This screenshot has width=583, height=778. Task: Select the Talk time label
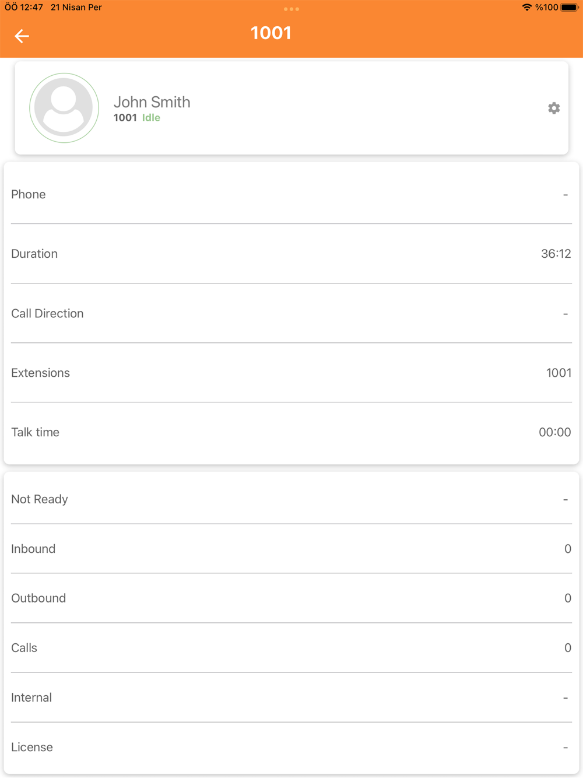pyautogui.click(x=35, y=432)
